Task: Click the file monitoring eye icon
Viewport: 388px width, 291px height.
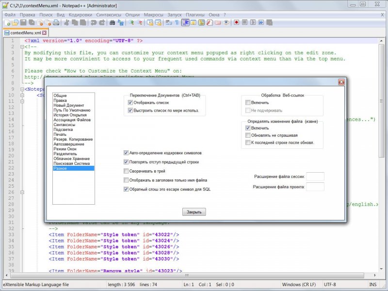Action: tap(226, 23)
